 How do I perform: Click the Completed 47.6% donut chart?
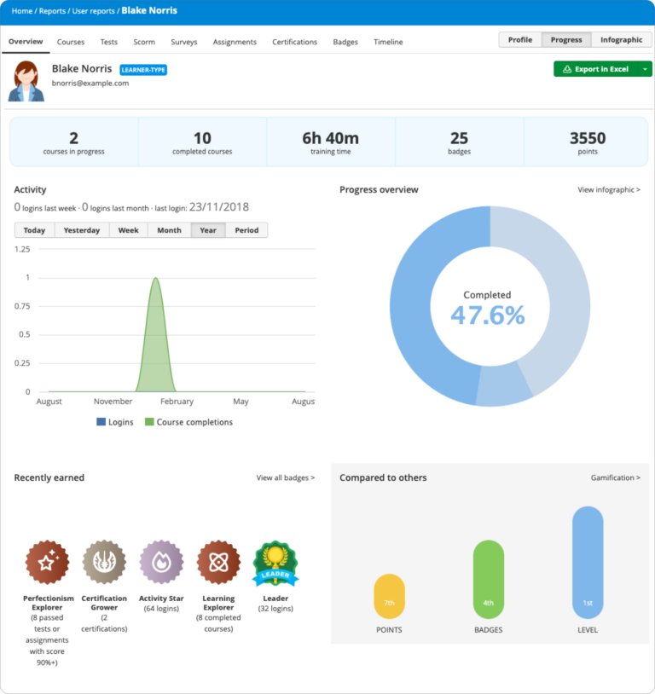490,307
